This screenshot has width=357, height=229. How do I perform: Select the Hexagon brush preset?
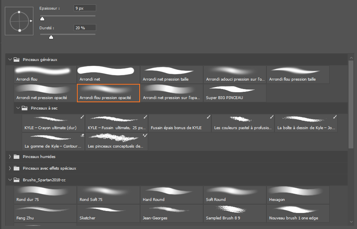298,195
